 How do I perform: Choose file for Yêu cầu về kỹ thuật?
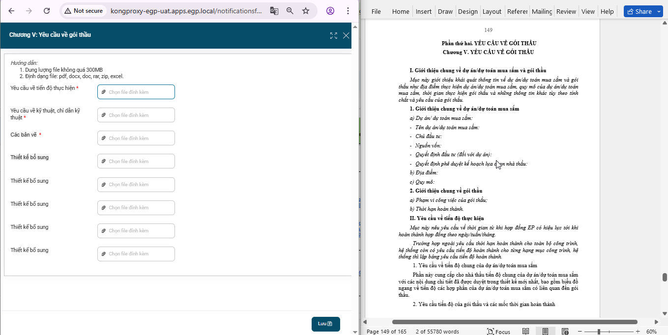coord(136,115)
